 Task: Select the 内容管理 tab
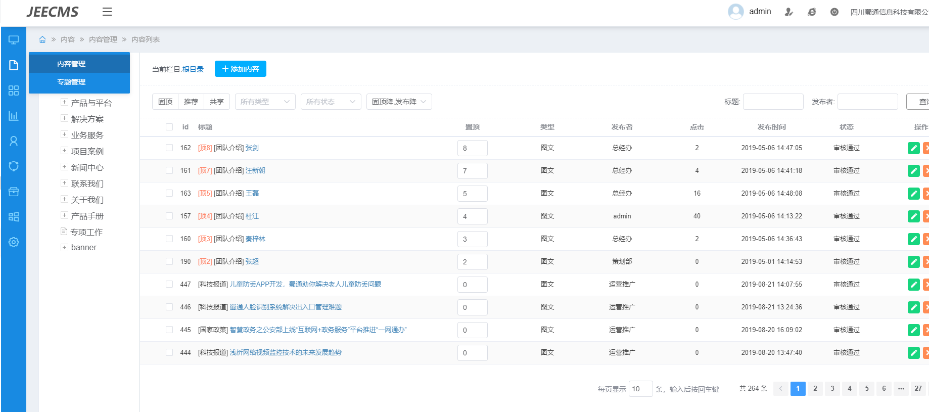(71, 64)
